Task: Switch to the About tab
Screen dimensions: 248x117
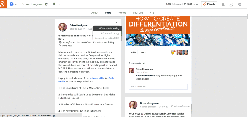Action: pos(95,13)
